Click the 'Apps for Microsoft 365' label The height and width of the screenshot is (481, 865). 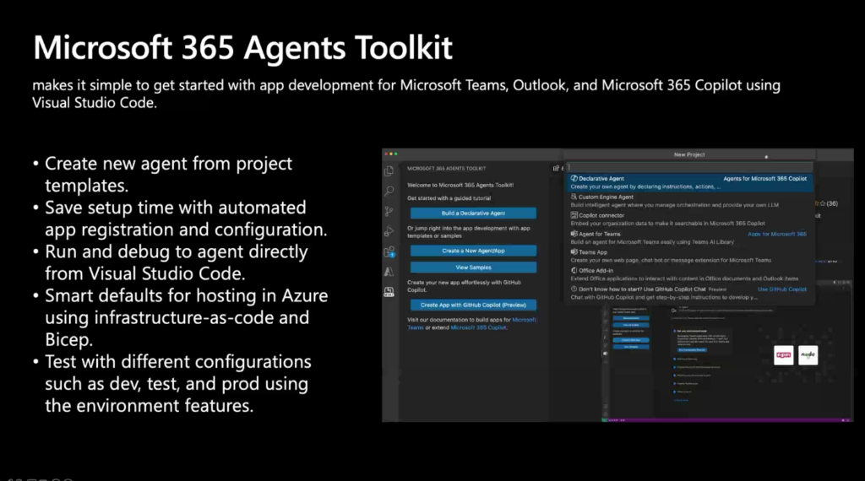tap(777, 234)
